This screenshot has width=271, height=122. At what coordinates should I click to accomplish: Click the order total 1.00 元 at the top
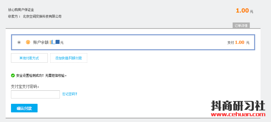click(x=244, y=11)
